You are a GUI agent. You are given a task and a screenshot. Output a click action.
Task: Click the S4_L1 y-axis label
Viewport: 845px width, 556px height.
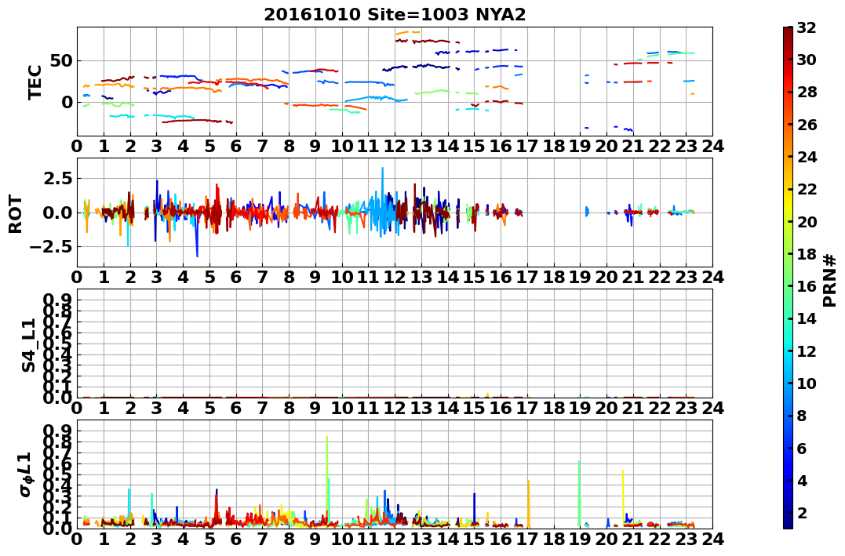coord(28,345)
